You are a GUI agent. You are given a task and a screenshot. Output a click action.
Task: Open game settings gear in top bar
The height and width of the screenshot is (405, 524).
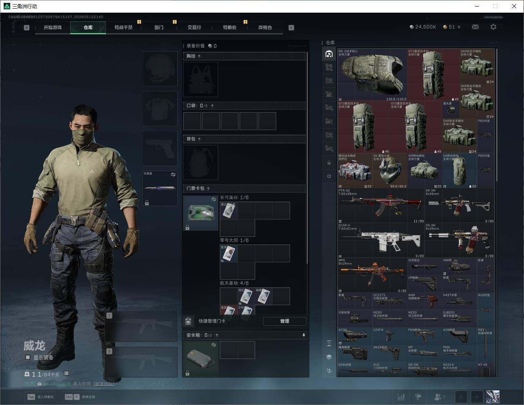click(493, 27)
